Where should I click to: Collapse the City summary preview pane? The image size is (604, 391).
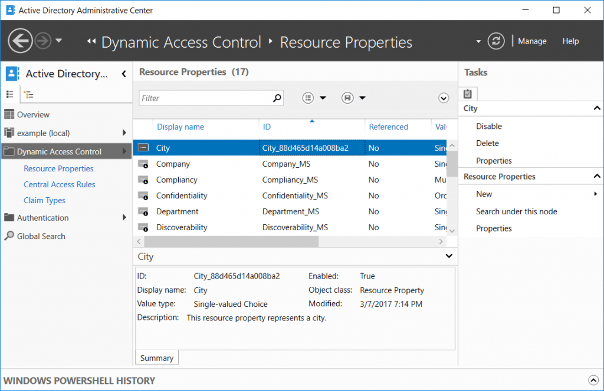[449, 256]
